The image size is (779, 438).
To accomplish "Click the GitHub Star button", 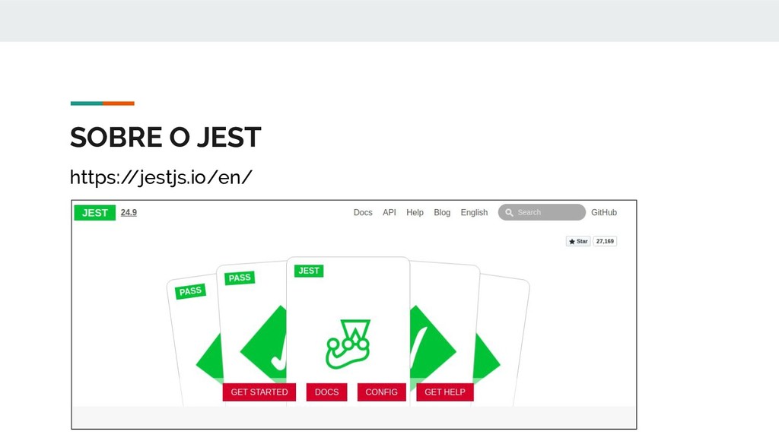I will point(578,241).
